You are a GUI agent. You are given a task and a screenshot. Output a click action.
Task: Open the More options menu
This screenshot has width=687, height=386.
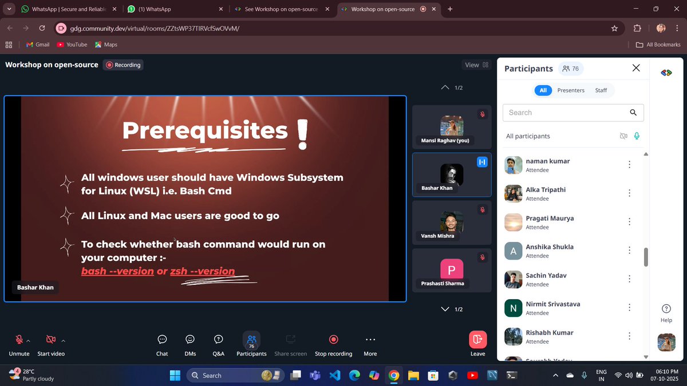370,345
